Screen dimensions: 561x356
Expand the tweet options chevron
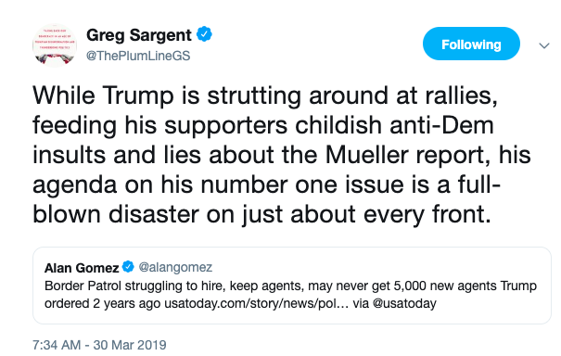click(544, 45)
